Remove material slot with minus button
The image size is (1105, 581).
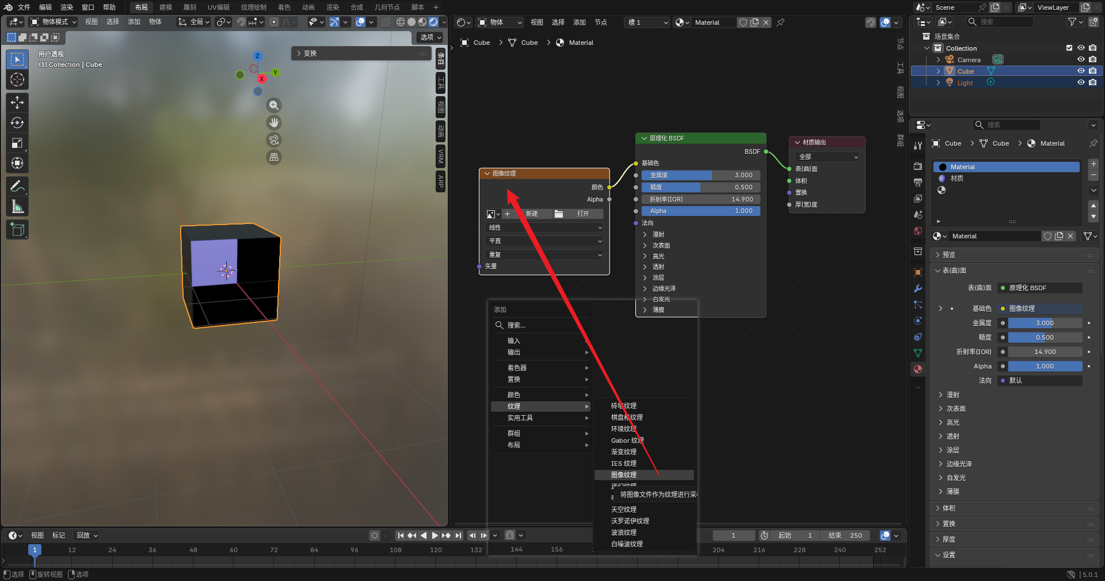click(1094, 175)
